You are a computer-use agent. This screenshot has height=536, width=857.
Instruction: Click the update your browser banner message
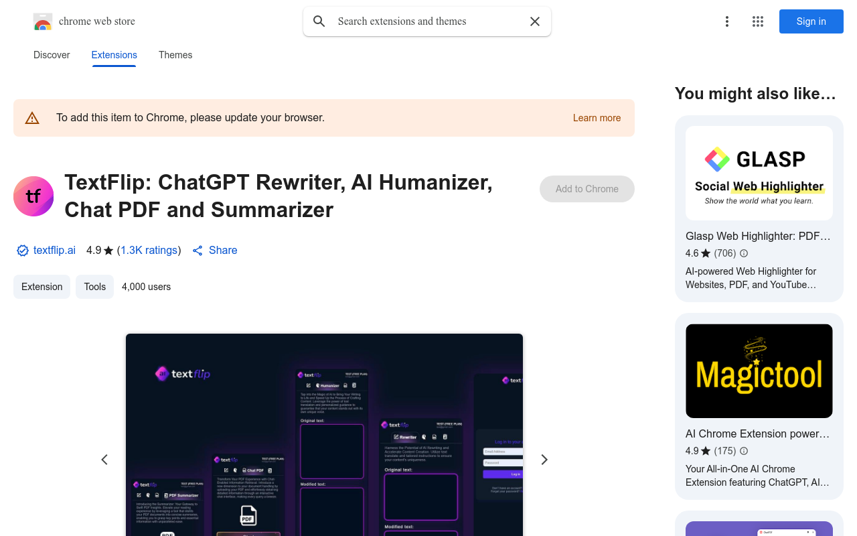tap(190, 118)
